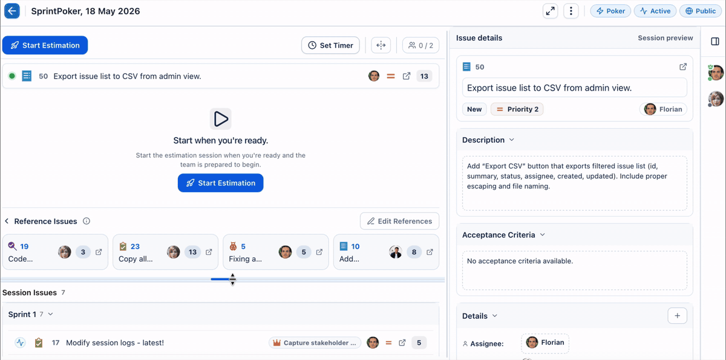Click Edit References button
Screen dimensions: 726x360
click(399, 221)
